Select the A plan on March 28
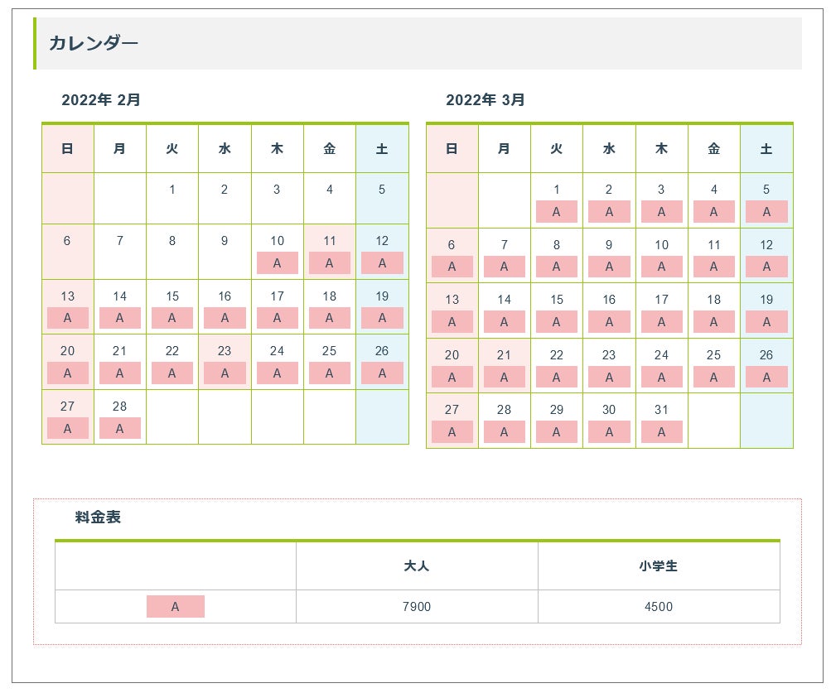Image resolution: width=831 pixels, height=693 pixels. pos(504,432)
